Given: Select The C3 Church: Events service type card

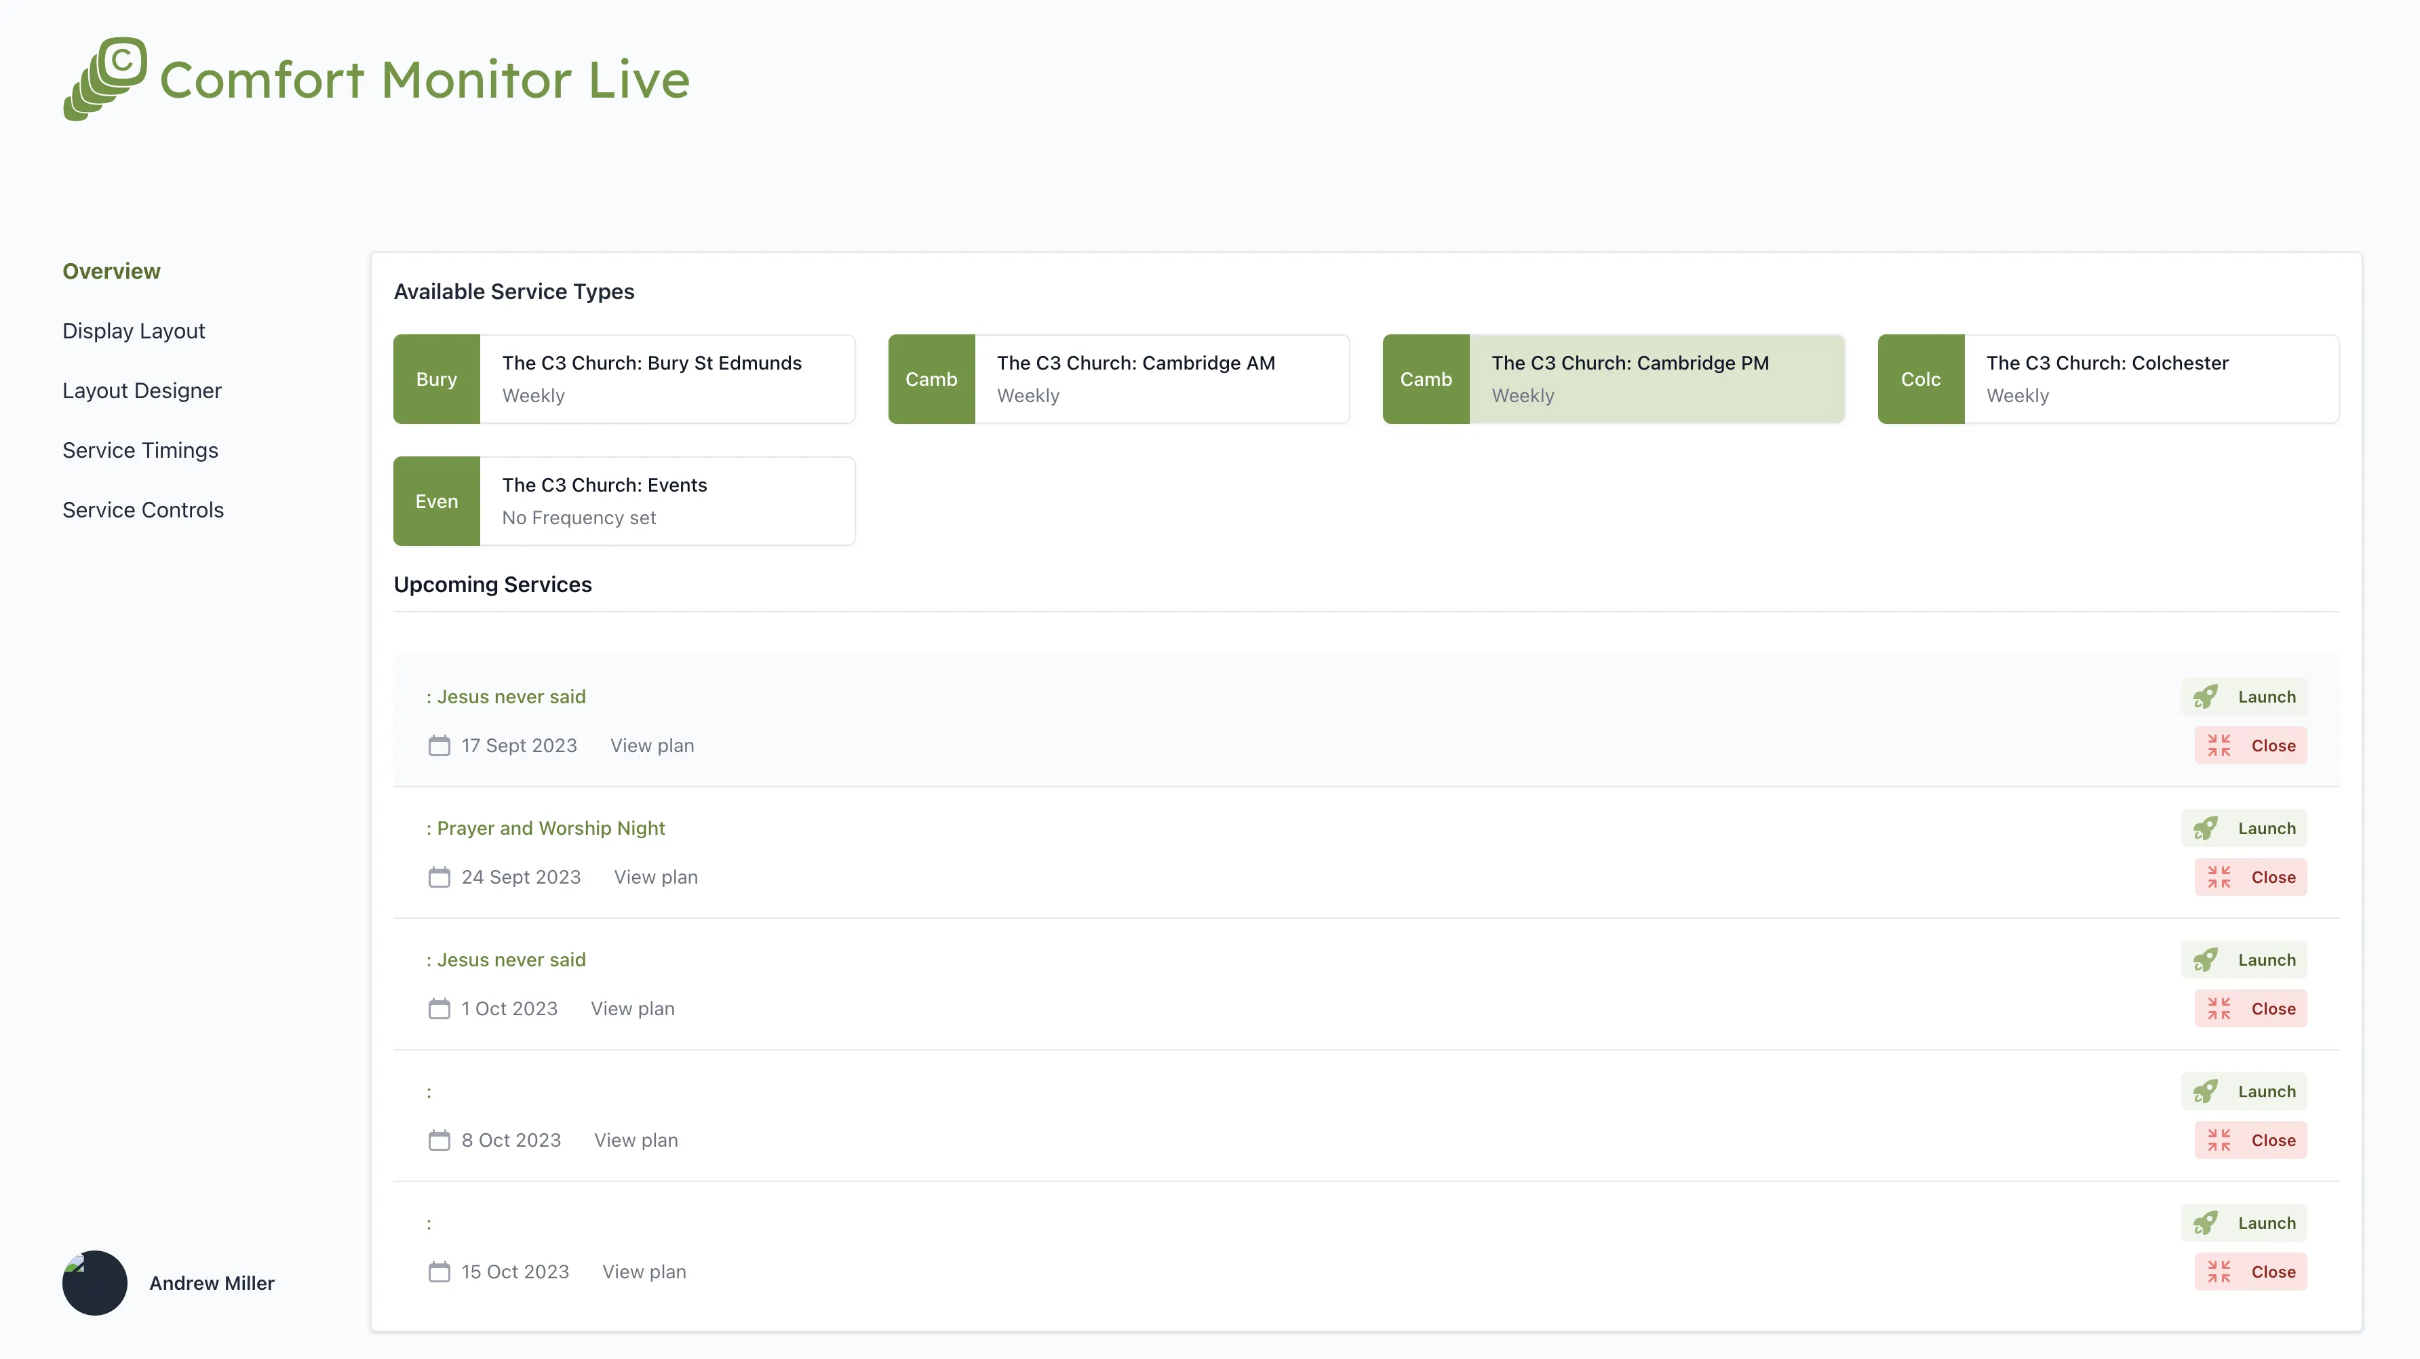Looking at the screenshot, I should 623,500.
